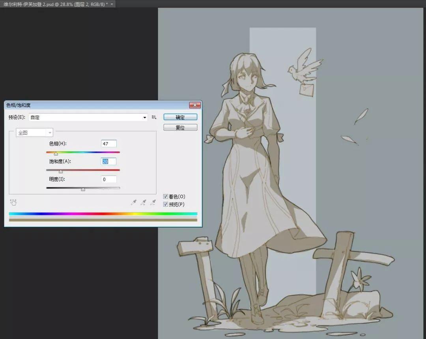Select the subtract-from-sample eyedropper
Image resolution: width=426 pixels, height=339 pixels.
pos(153,202)
